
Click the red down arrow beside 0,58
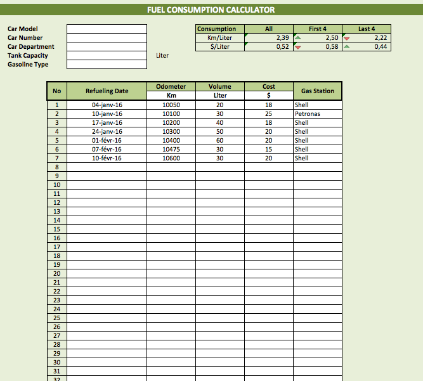coord(298,48)
